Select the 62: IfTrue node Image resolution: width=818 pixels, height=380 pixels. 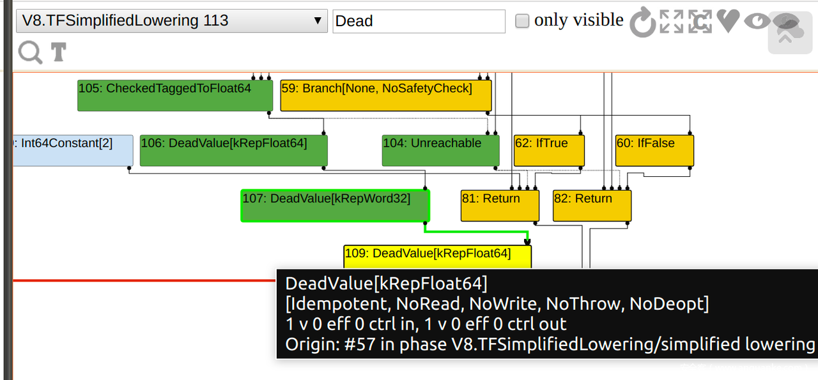549,150
